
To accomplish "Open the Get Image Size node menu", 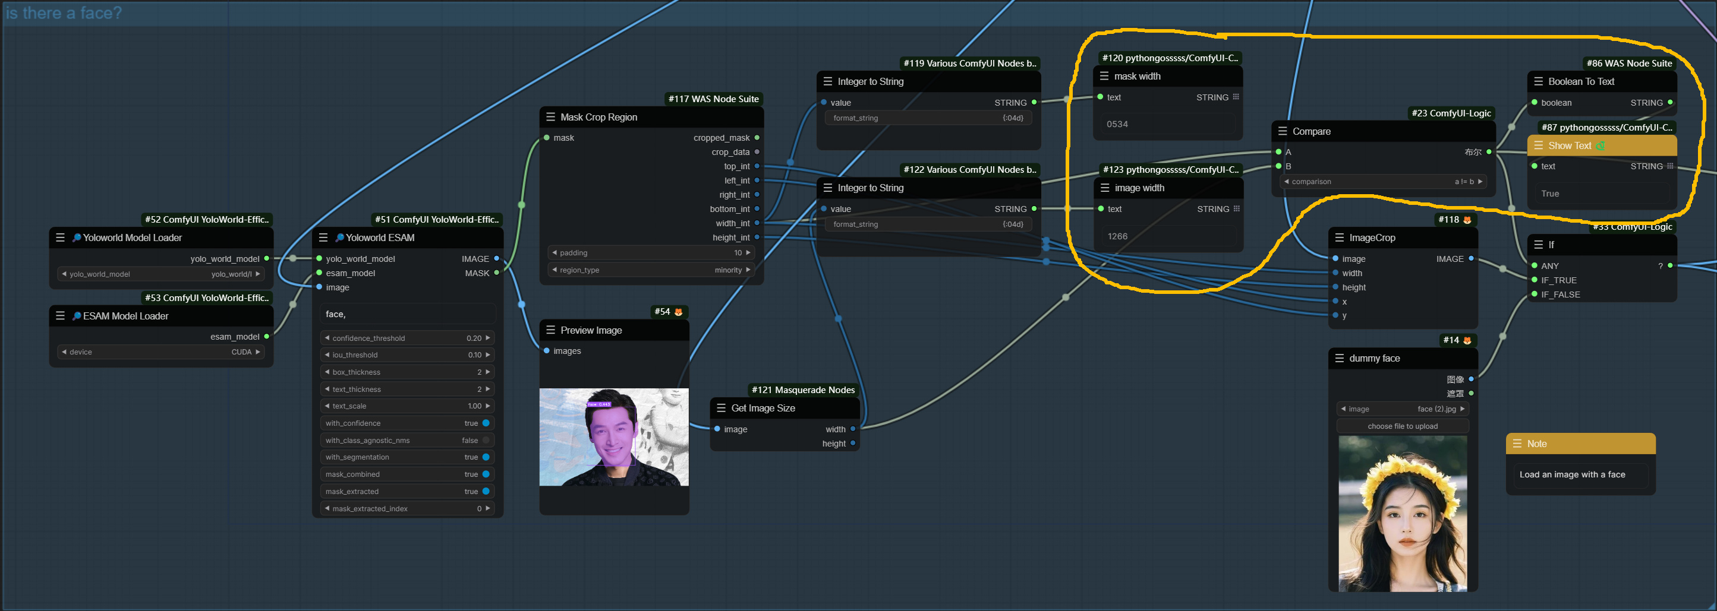I will (721, 408).
